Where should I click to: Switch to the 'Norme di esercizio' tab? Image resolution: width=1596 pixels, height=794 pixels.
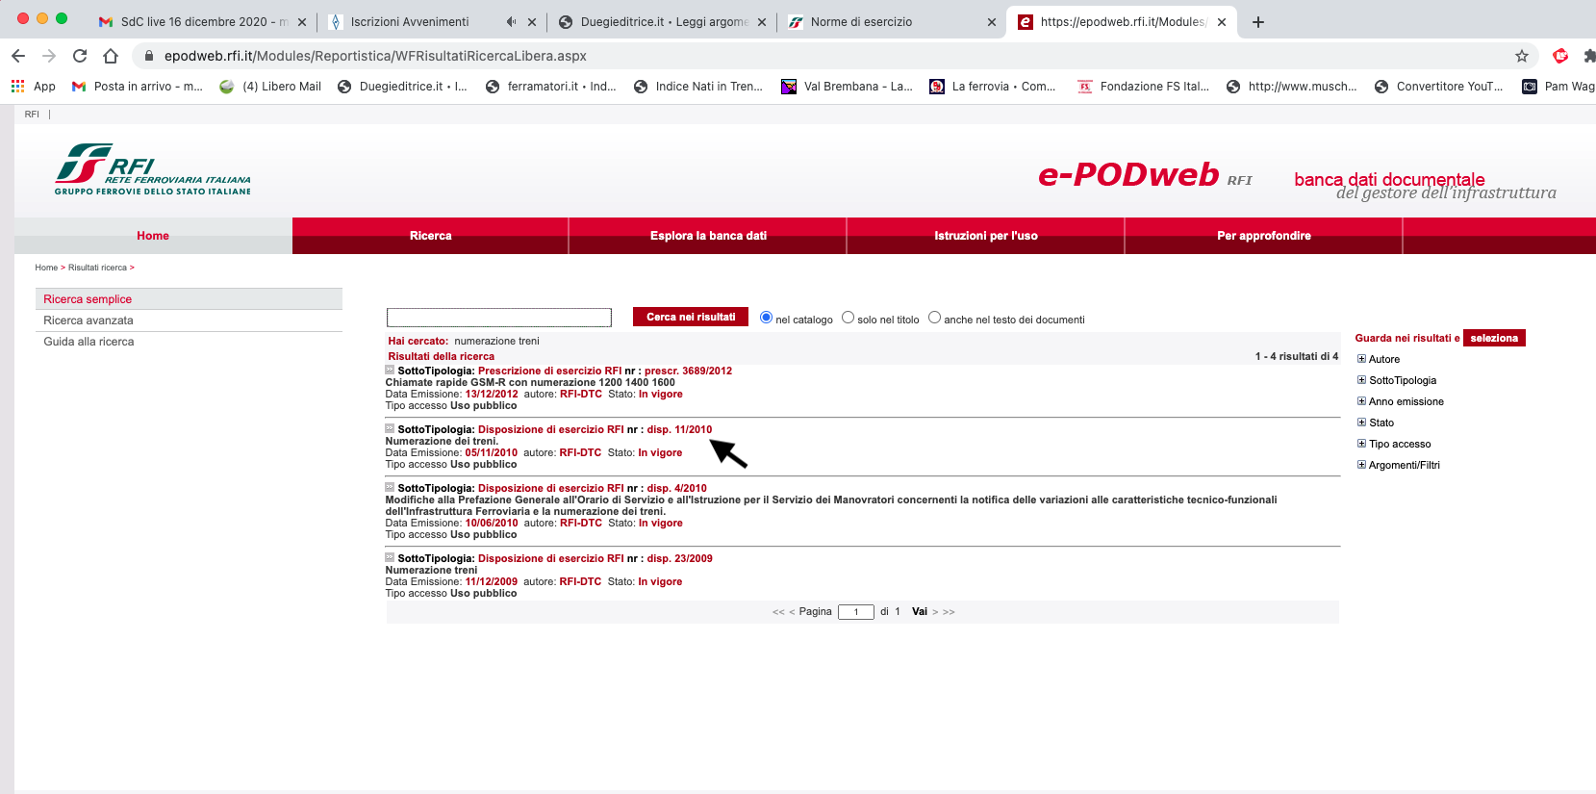861,22
